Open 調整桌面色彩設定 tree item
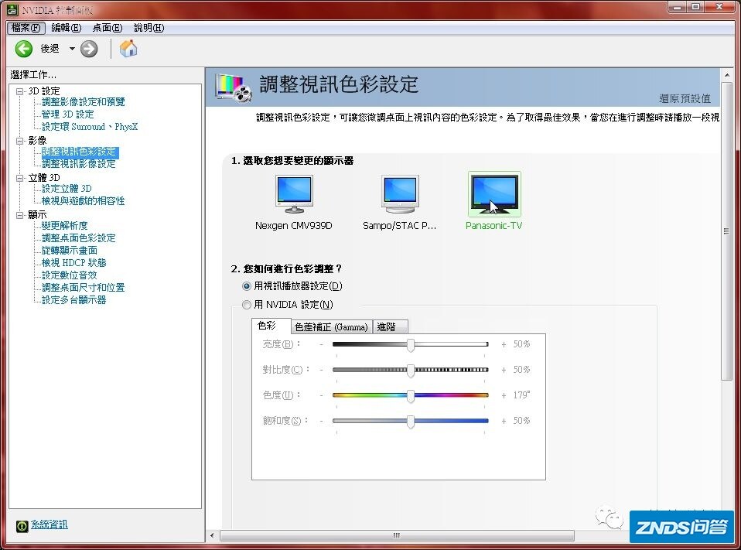Viewport: 741px width, 550px height. [78, 238]
